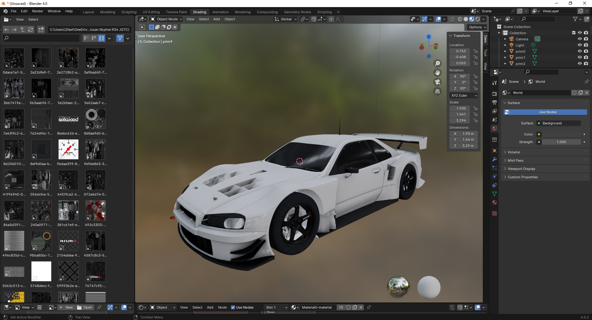The width and height of the screenshot is (592, 320).
Task: Click New image button in image editor
Action: 66,307
